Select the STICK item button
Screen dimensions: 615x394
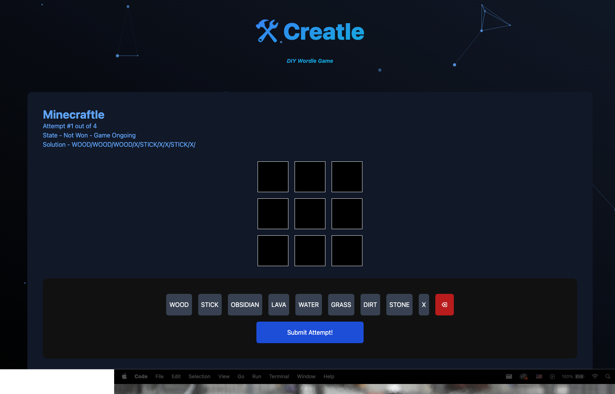[x=210, y=305]
